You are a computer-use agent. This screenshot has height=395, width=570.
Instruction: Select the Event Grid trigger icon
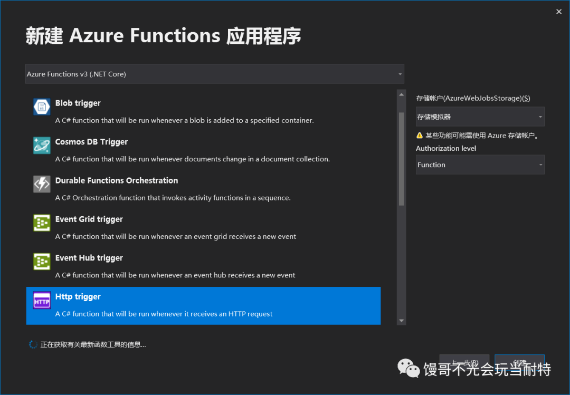point(42,223)
